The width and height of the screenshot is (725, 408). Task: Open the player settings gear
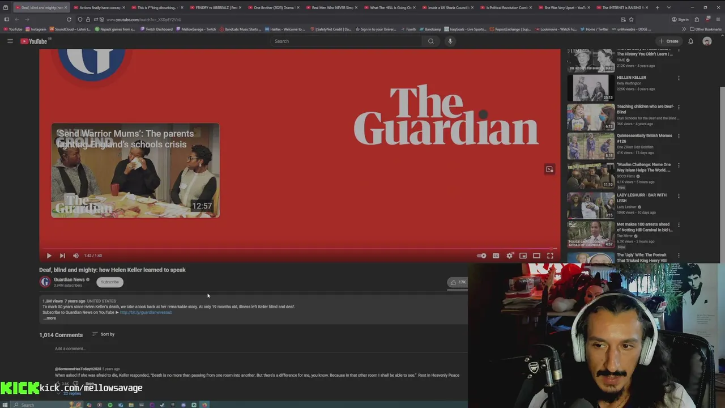[509, 256]
